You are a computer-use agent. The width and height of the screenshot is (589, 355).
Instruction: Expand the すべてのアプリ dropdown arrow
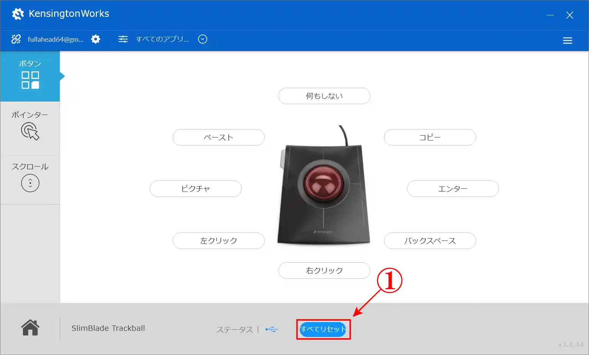(x=203, y=39)
